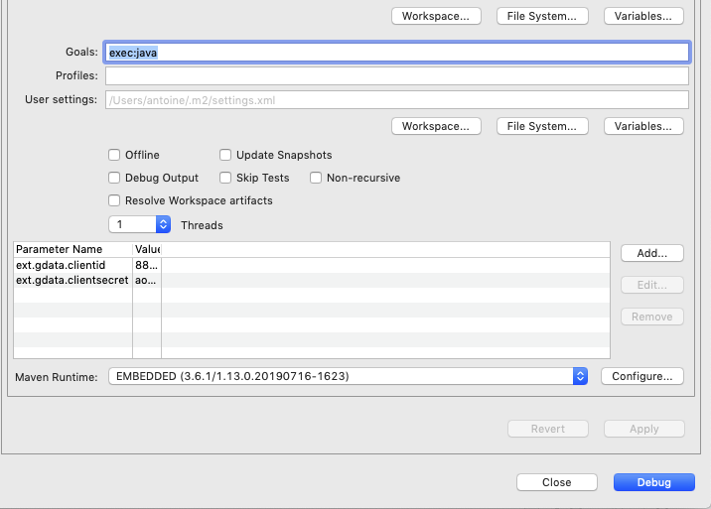711x509 pixels.
Task: Select the ext.gdata.clientsecret parameter row
Action: pyautogui.click(x=73, y=281)
